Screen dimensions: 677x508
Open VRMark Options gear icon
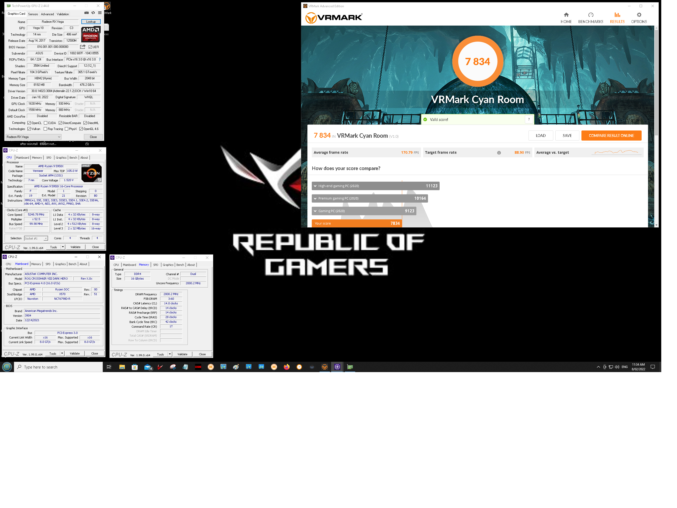coord(639,15)
